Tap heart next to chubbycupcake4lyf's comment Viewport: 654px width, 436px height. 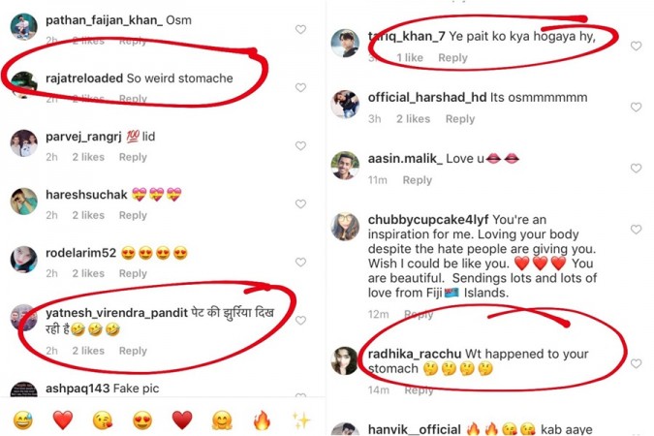pyautogui.click(x=636, y=230)
